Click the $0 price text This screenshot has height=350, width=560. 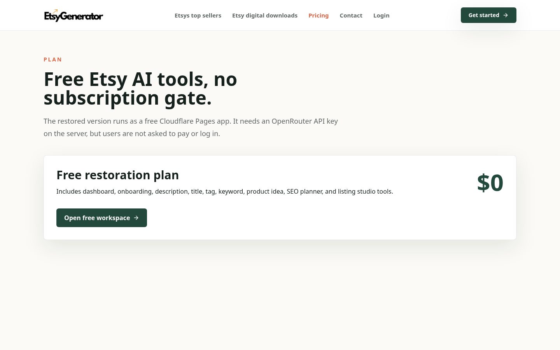(490, 182)
